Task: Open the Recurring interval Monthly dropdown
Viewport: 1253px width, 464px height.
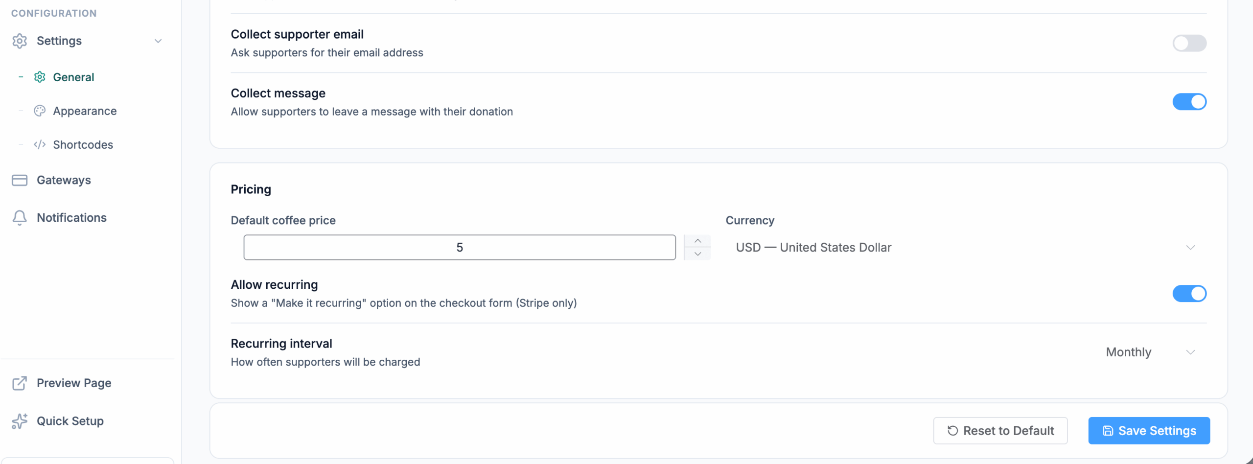Action: tap(1150, 352)
